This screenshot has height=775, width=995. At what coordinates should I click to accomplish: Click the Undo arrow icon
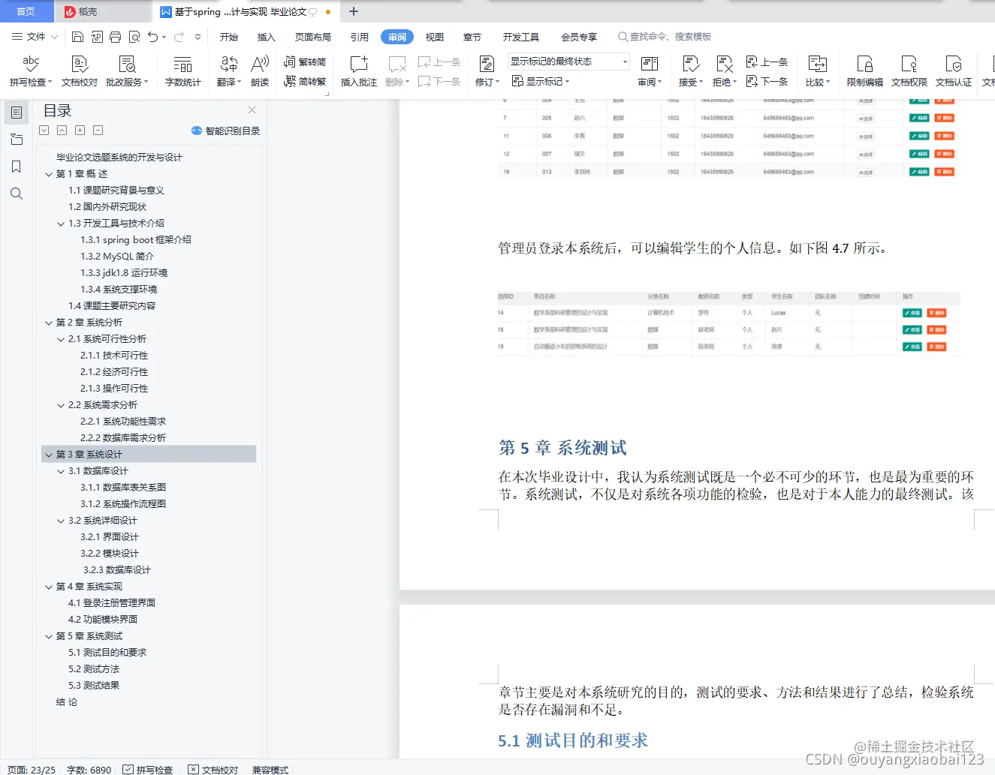coord(153,37)
